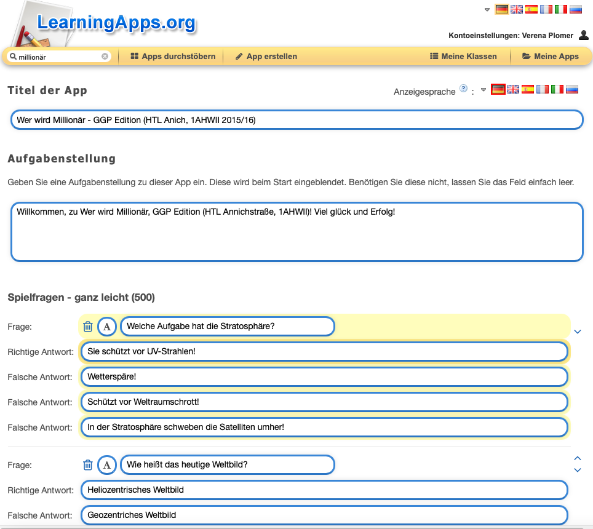Move Weltbild question up with chevron
The image size is (593, 529).
click(577, 458)
